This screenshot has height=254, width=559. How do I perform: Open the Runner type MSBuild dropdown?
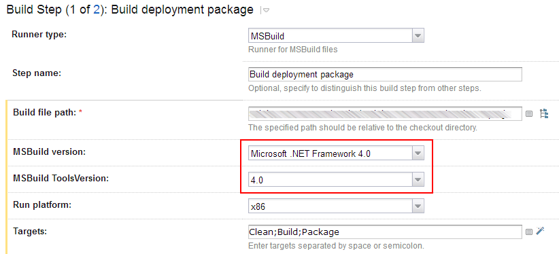[x=336, y=36]
